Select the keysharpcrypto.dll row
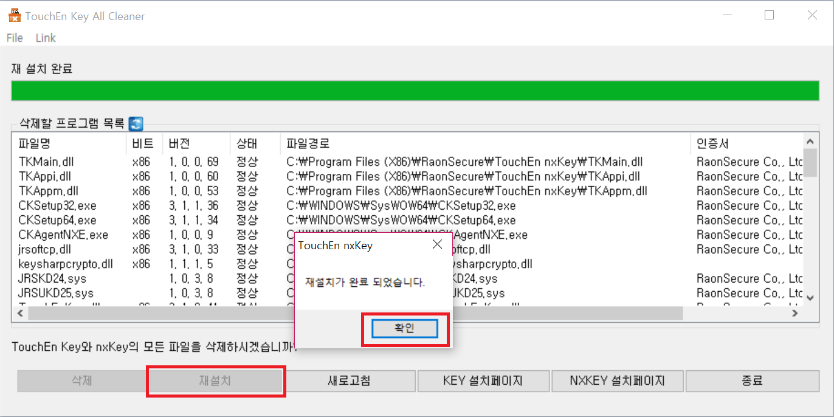 (407, 264)
